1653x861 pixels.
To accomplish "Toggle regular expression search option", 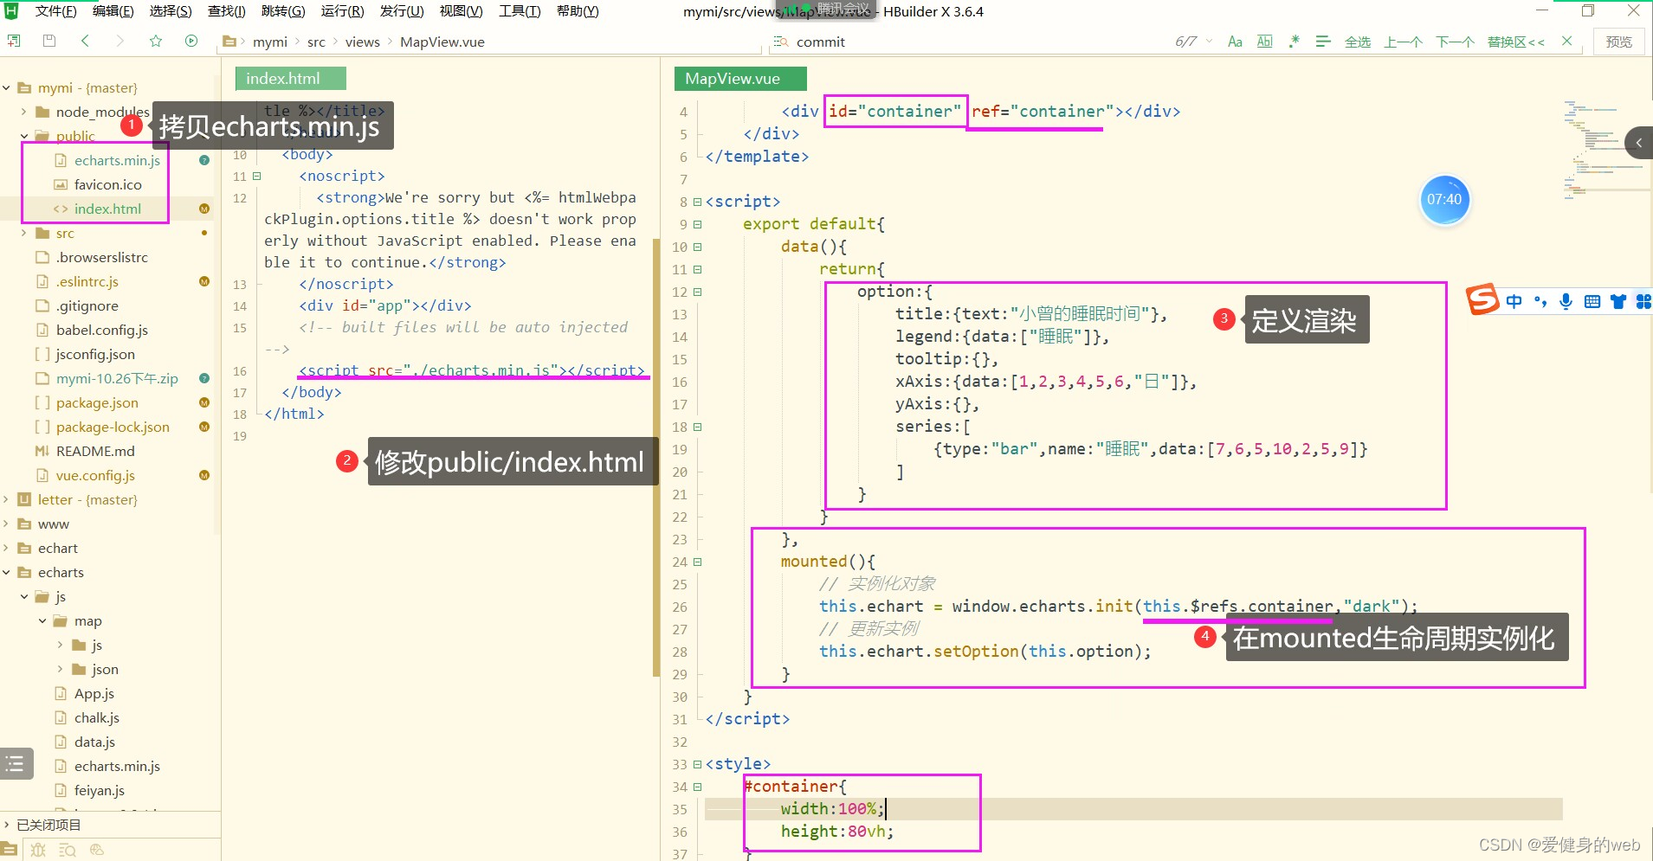I will pyautogui.click(x=1294, y=42).
